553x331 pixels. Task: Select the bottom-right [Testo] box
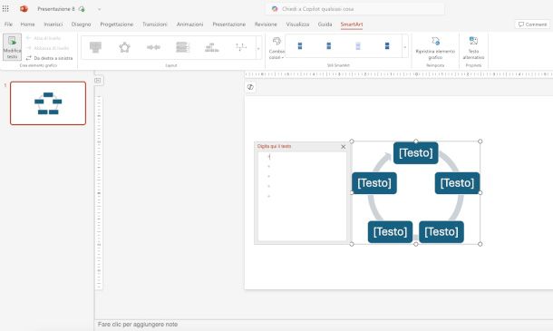point(441,232)
